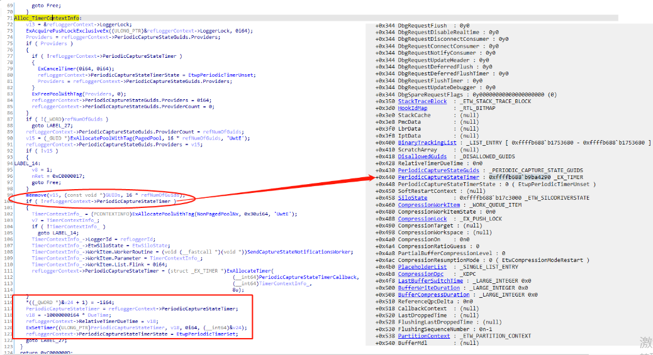Select the CompressionResumptionMode row
This screenshot has height=355, width=653.
point(483,260)
